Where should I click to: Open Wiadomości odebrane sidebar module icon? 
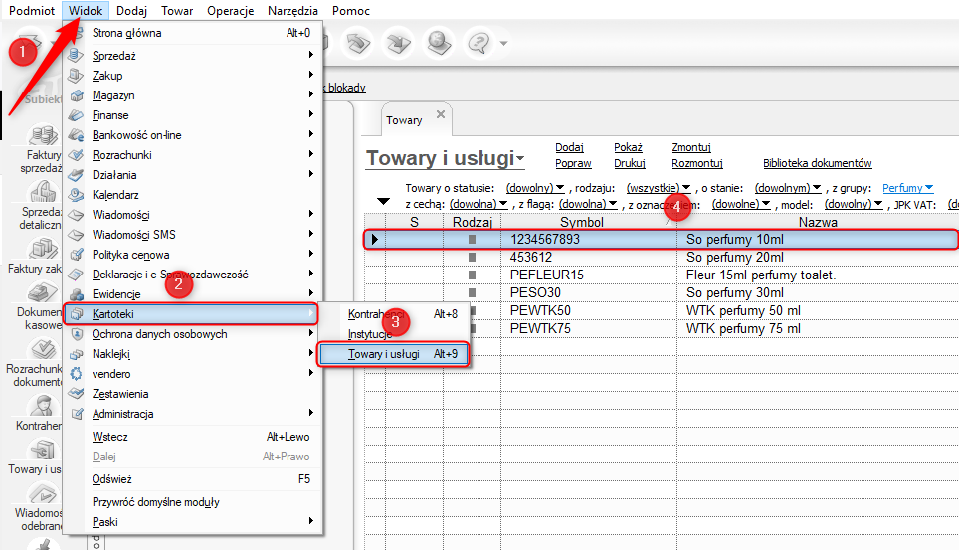point(44,493)
